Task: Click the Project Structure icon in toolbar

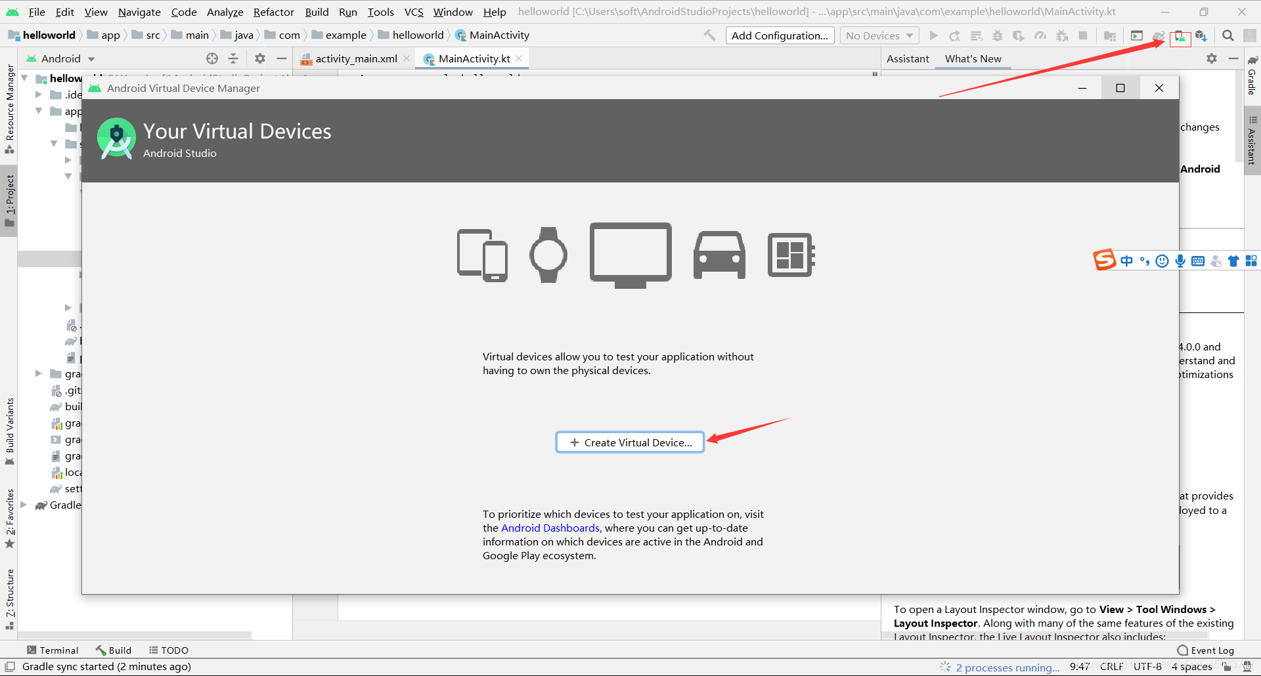Action: click(1110, 35)
